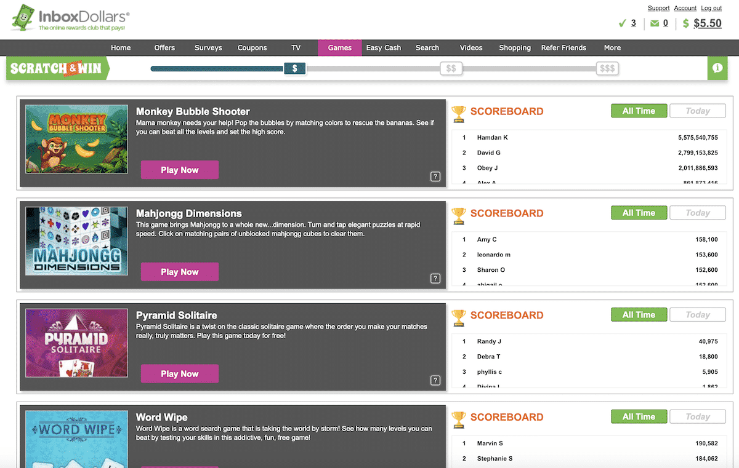Go to the Search menu item

point(427,47)
